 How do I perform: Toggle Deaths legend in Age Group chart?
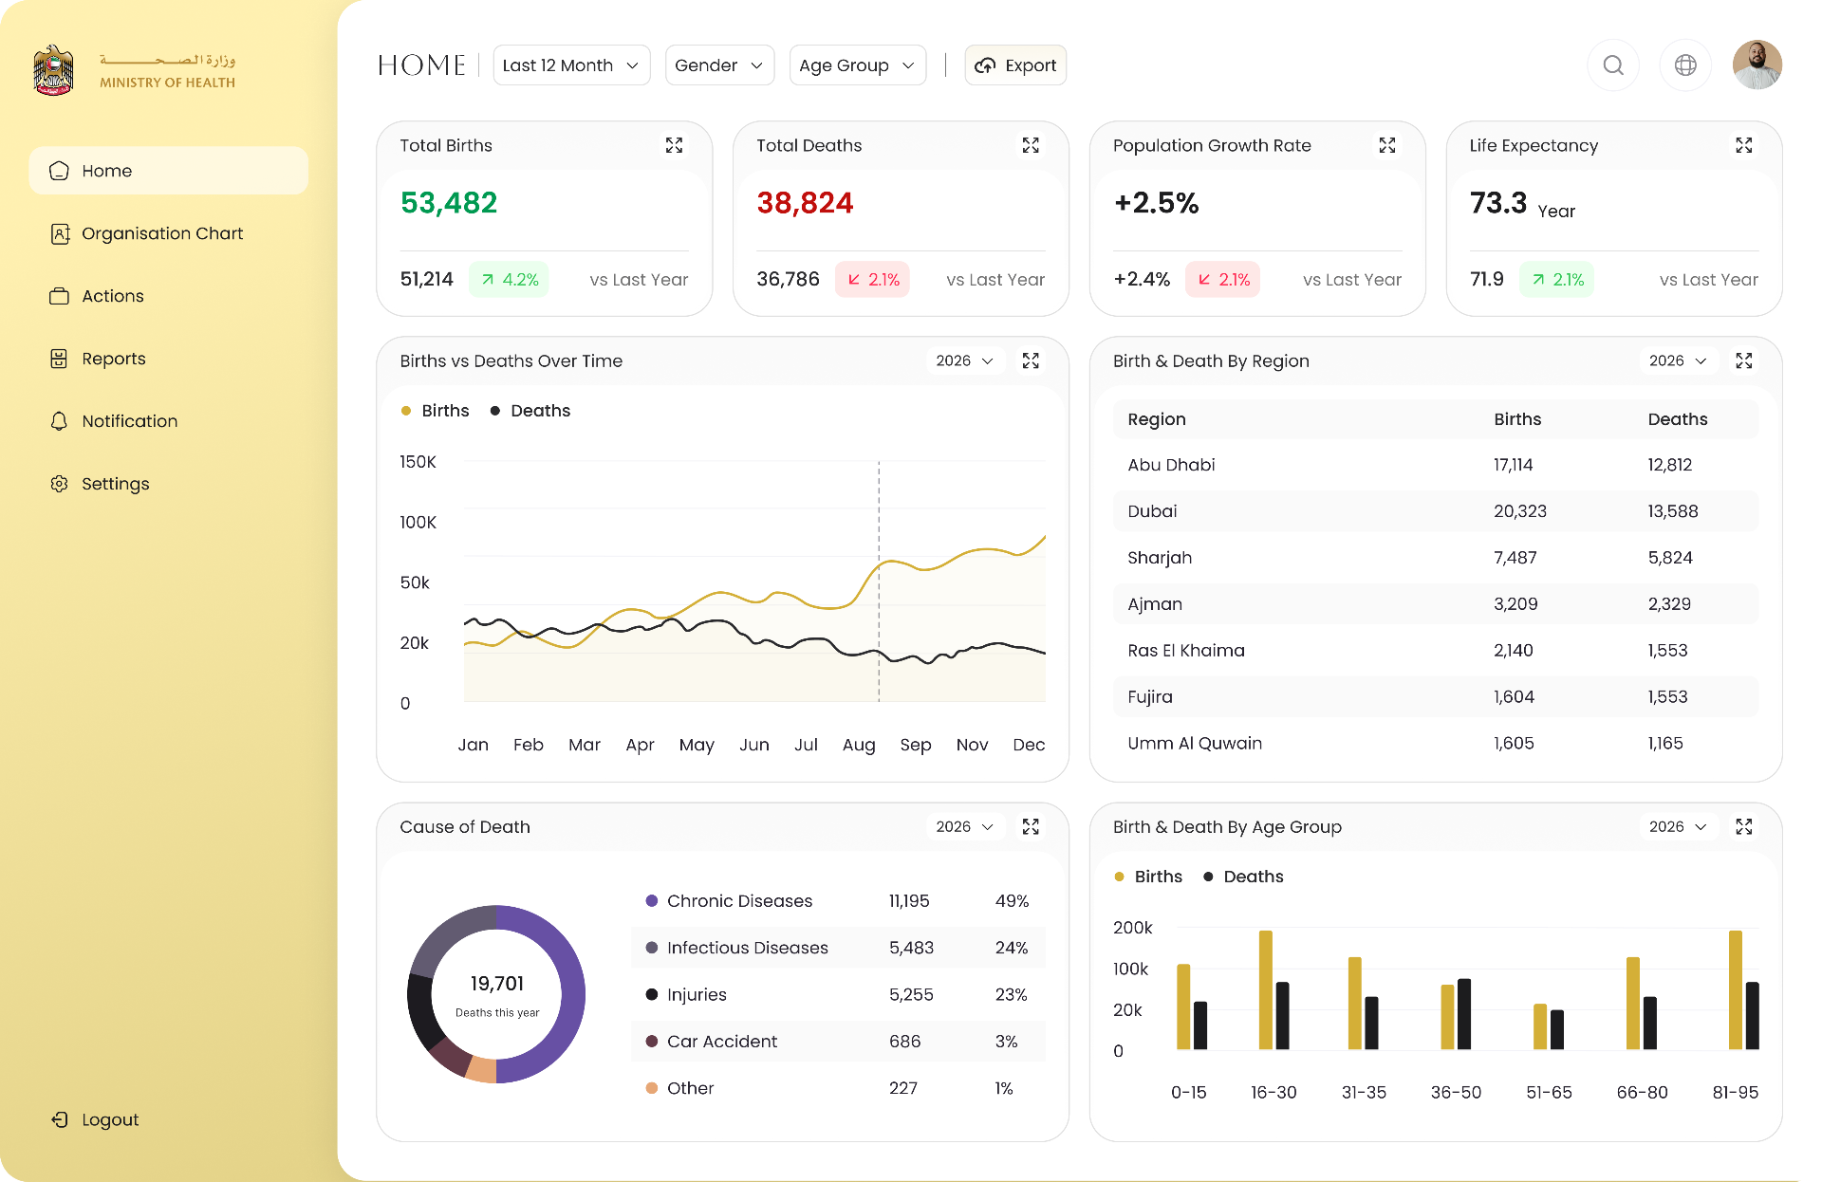(x=1243, y=877)
